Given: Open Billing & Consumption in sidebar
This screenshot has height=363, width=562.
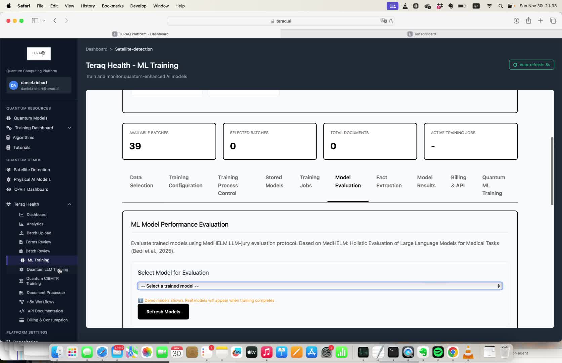Looking at the screenshot, I should point(47,320).
